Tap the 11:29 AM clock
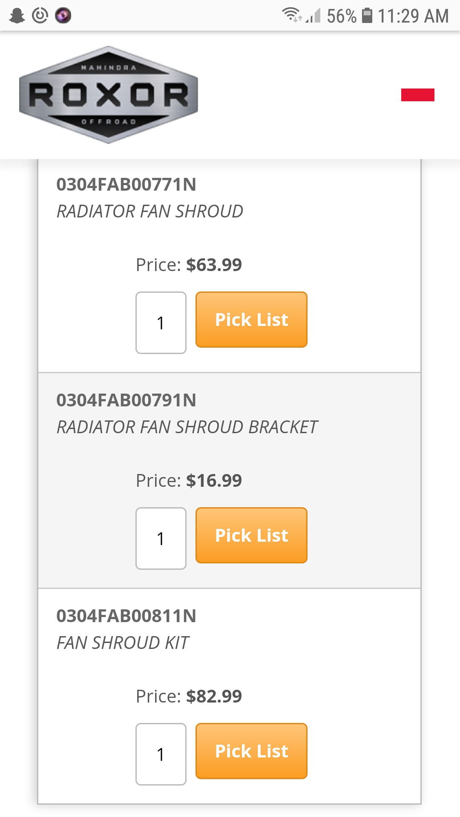This screenshot has width=460, height=817. point(413,16)
